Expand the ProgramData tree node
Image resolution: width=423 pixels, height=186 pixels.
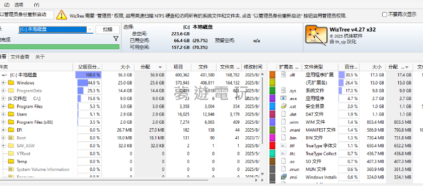click(x=3, y=90)
